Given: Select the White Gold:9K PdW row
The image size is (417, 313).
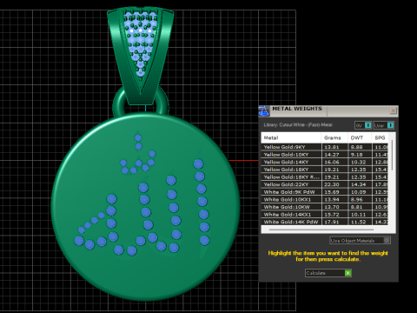Looking at the screenshot, I should coord(325,192).
